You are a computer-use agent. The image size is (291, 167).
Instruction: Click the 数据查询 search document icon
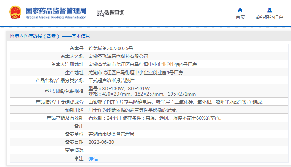[x=100, y=13]
